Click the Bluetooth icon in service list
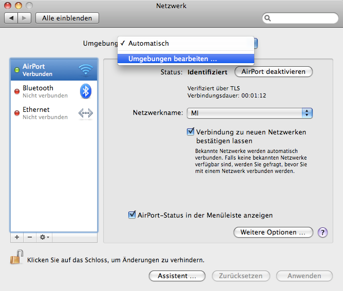The width and height of the screenshot is (343, 291). tap(86, 91)
